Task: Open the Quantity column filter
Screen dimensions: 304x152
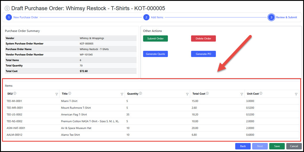Action: [187, 94]
